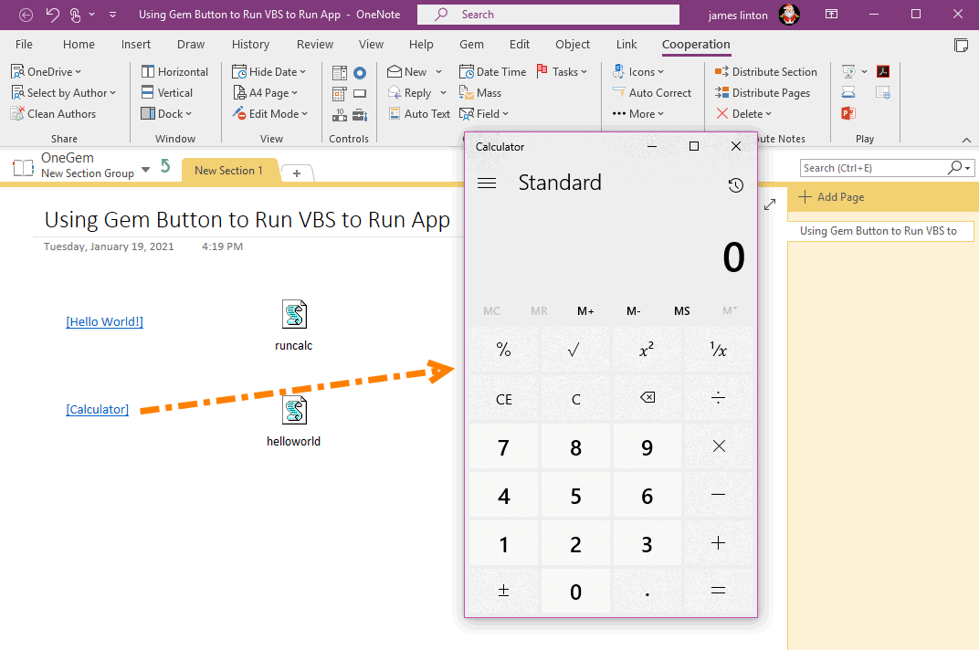Click Clean Authors in Share group
Image resolution: width=979 pixels, height=650 pixels.
[54, 113]
